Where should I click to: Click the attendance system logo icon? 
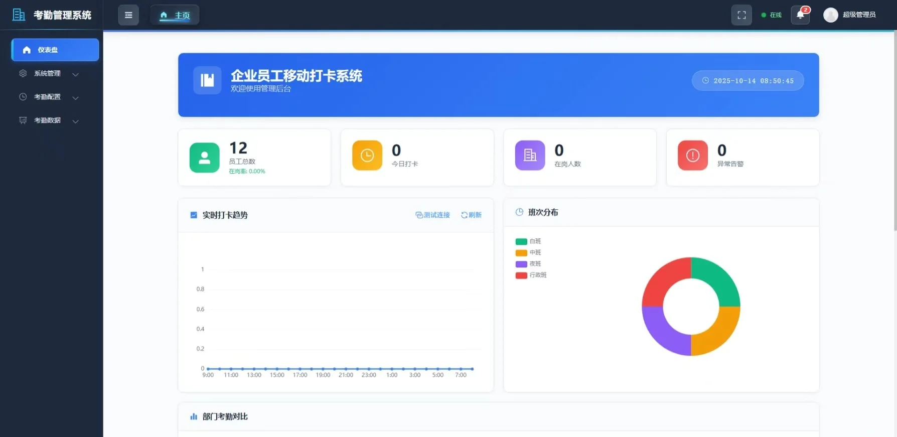(19, 15)
